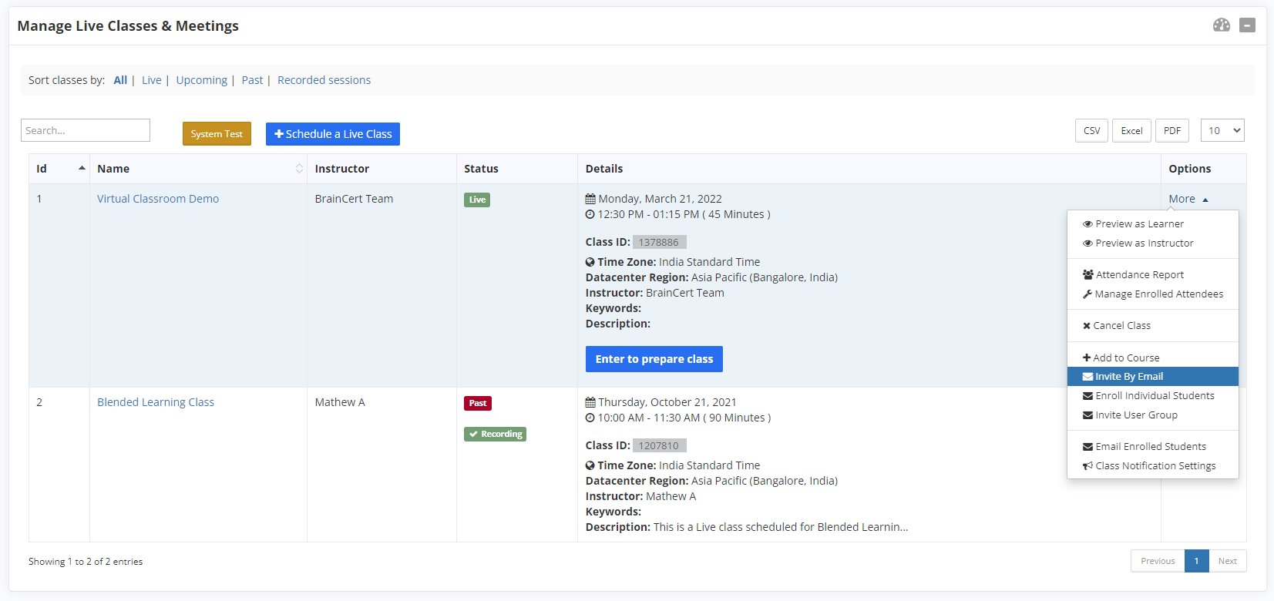Image resolution: width=1274 pixels, height=601 pixels.
Task: Select Preview as Learner from the menu
Action: coord(1153,224)
